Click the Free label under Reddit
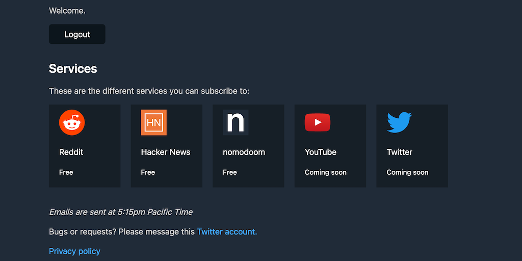The height and width of the screenshot is (261, 522). tap(66, 172)
